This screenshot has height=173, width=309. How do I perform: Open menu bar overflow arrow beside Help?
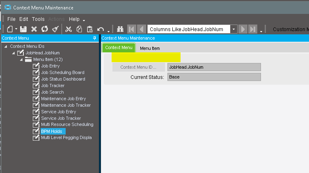[x=84, y=20]
